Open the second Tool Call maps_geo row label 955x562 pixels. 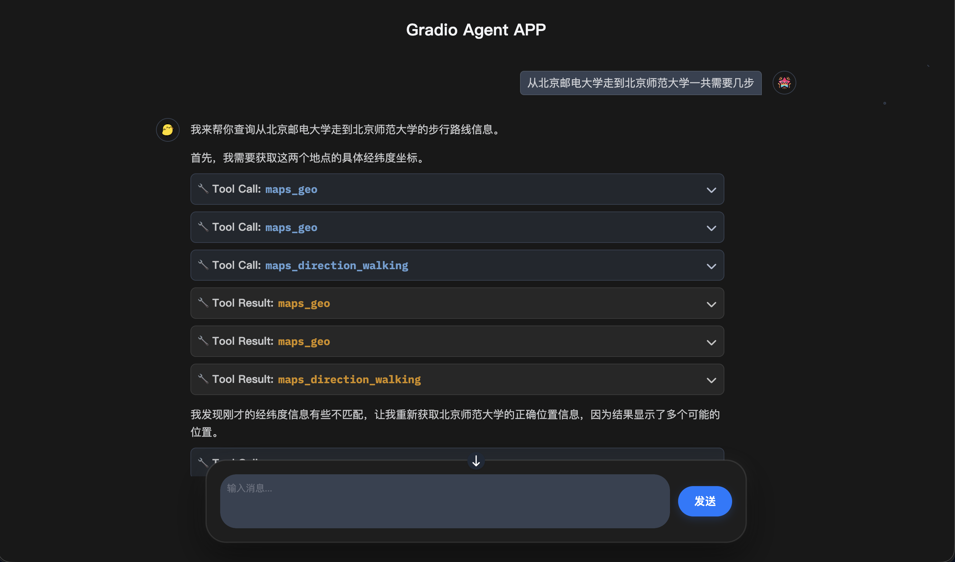pos(265,227)
